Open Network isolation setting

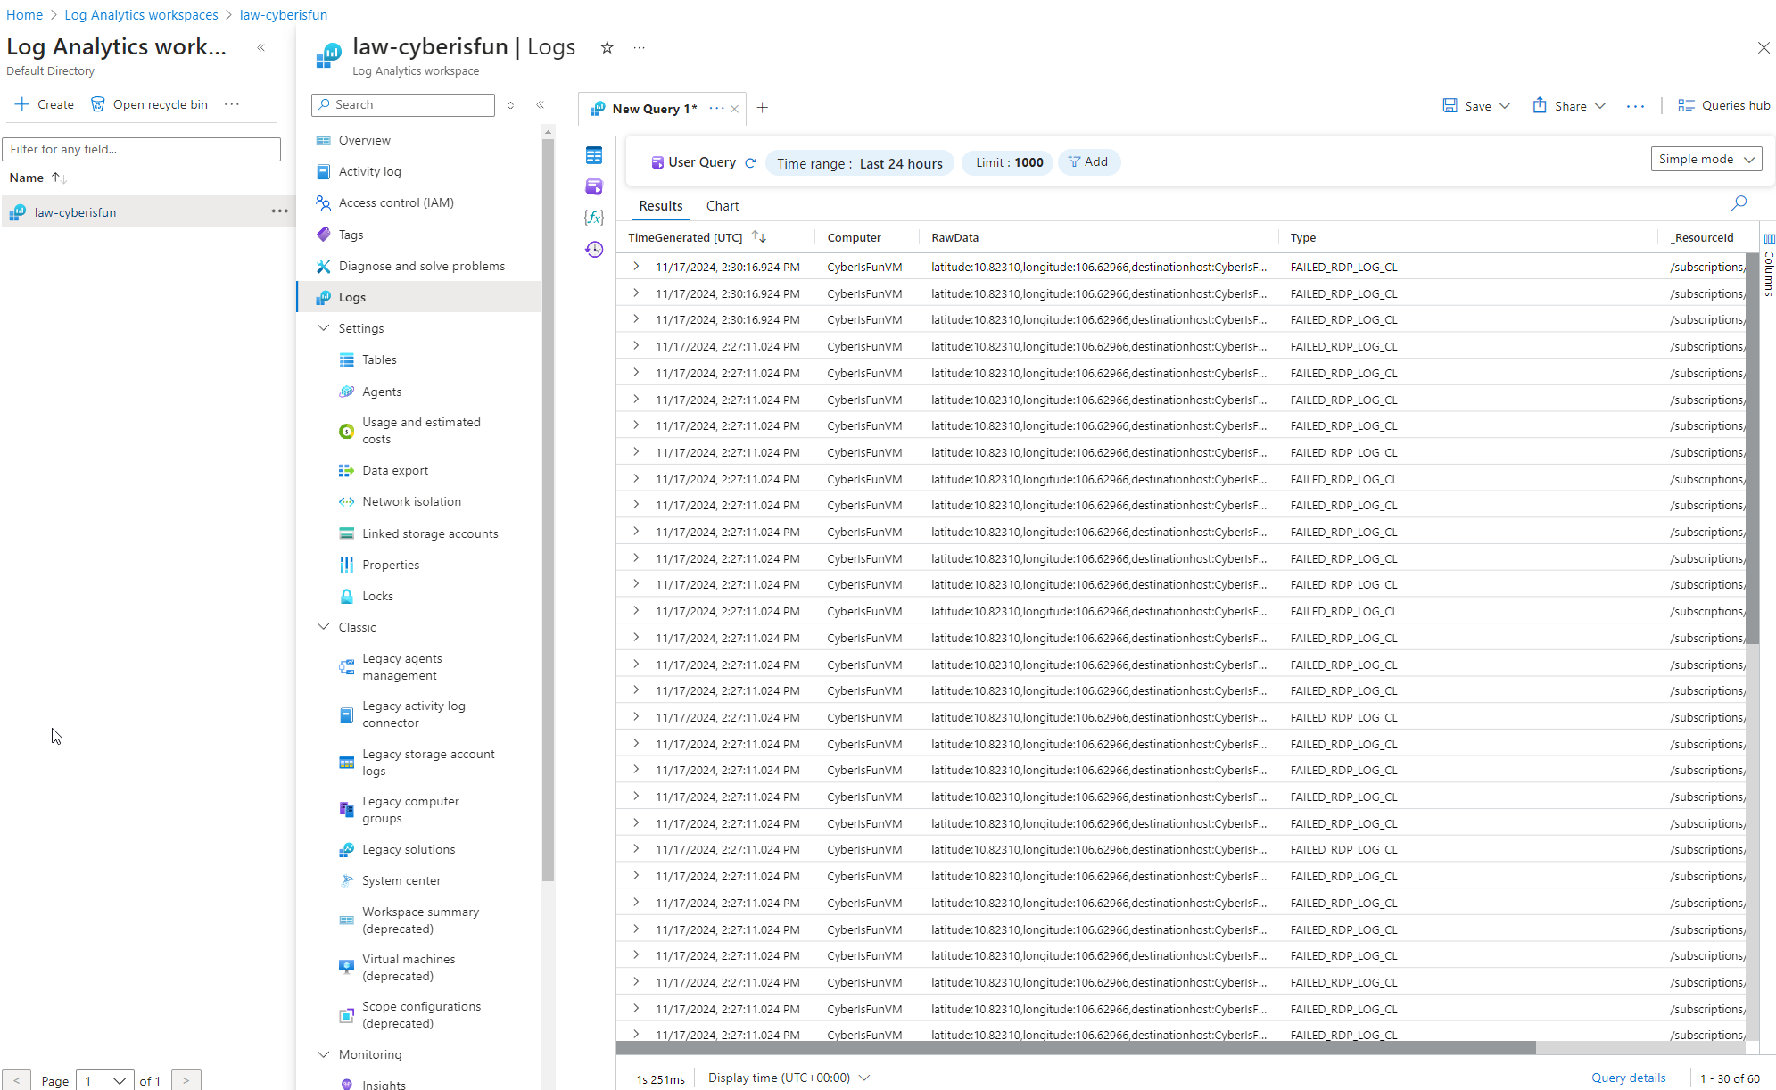pos(411,501)
